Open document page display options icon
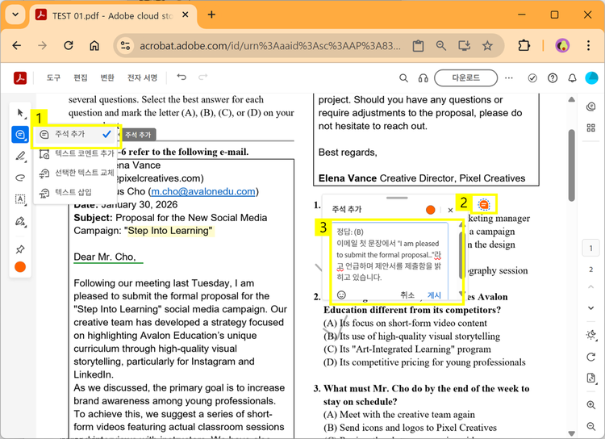Screen dimensions: 605x439 (590, 378)
